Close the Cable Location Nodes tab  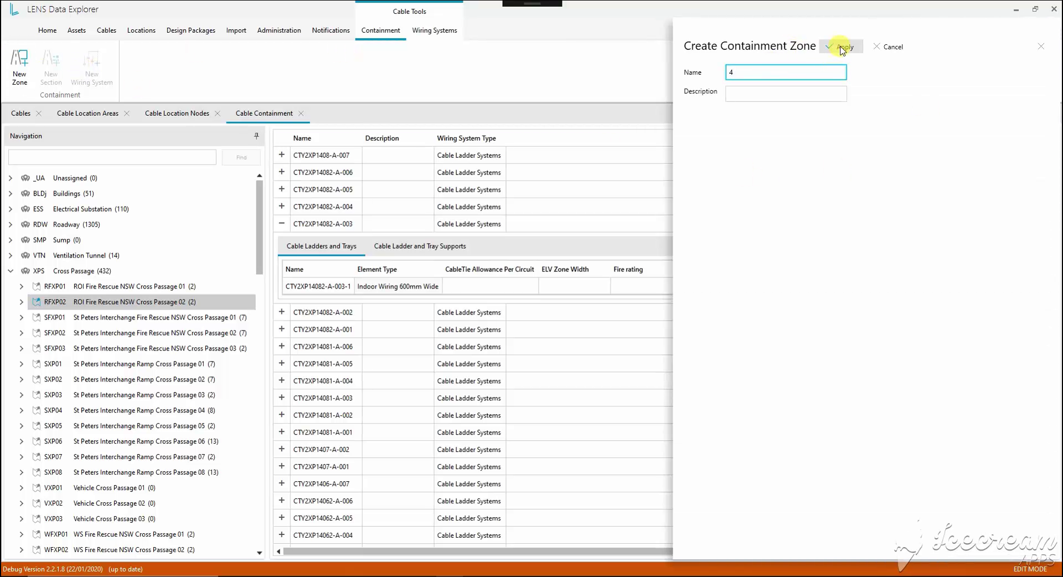[218, 114]
